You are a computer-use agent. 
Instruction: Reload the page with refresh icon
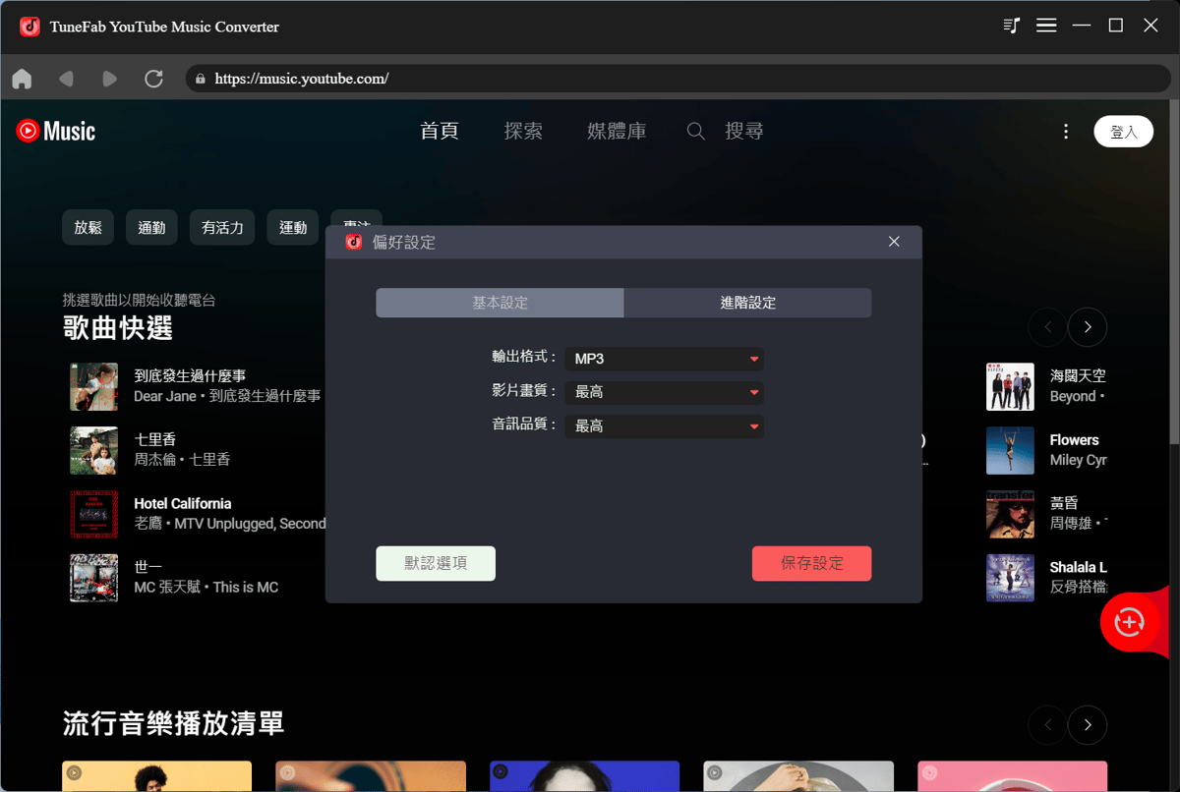point(153,78)
